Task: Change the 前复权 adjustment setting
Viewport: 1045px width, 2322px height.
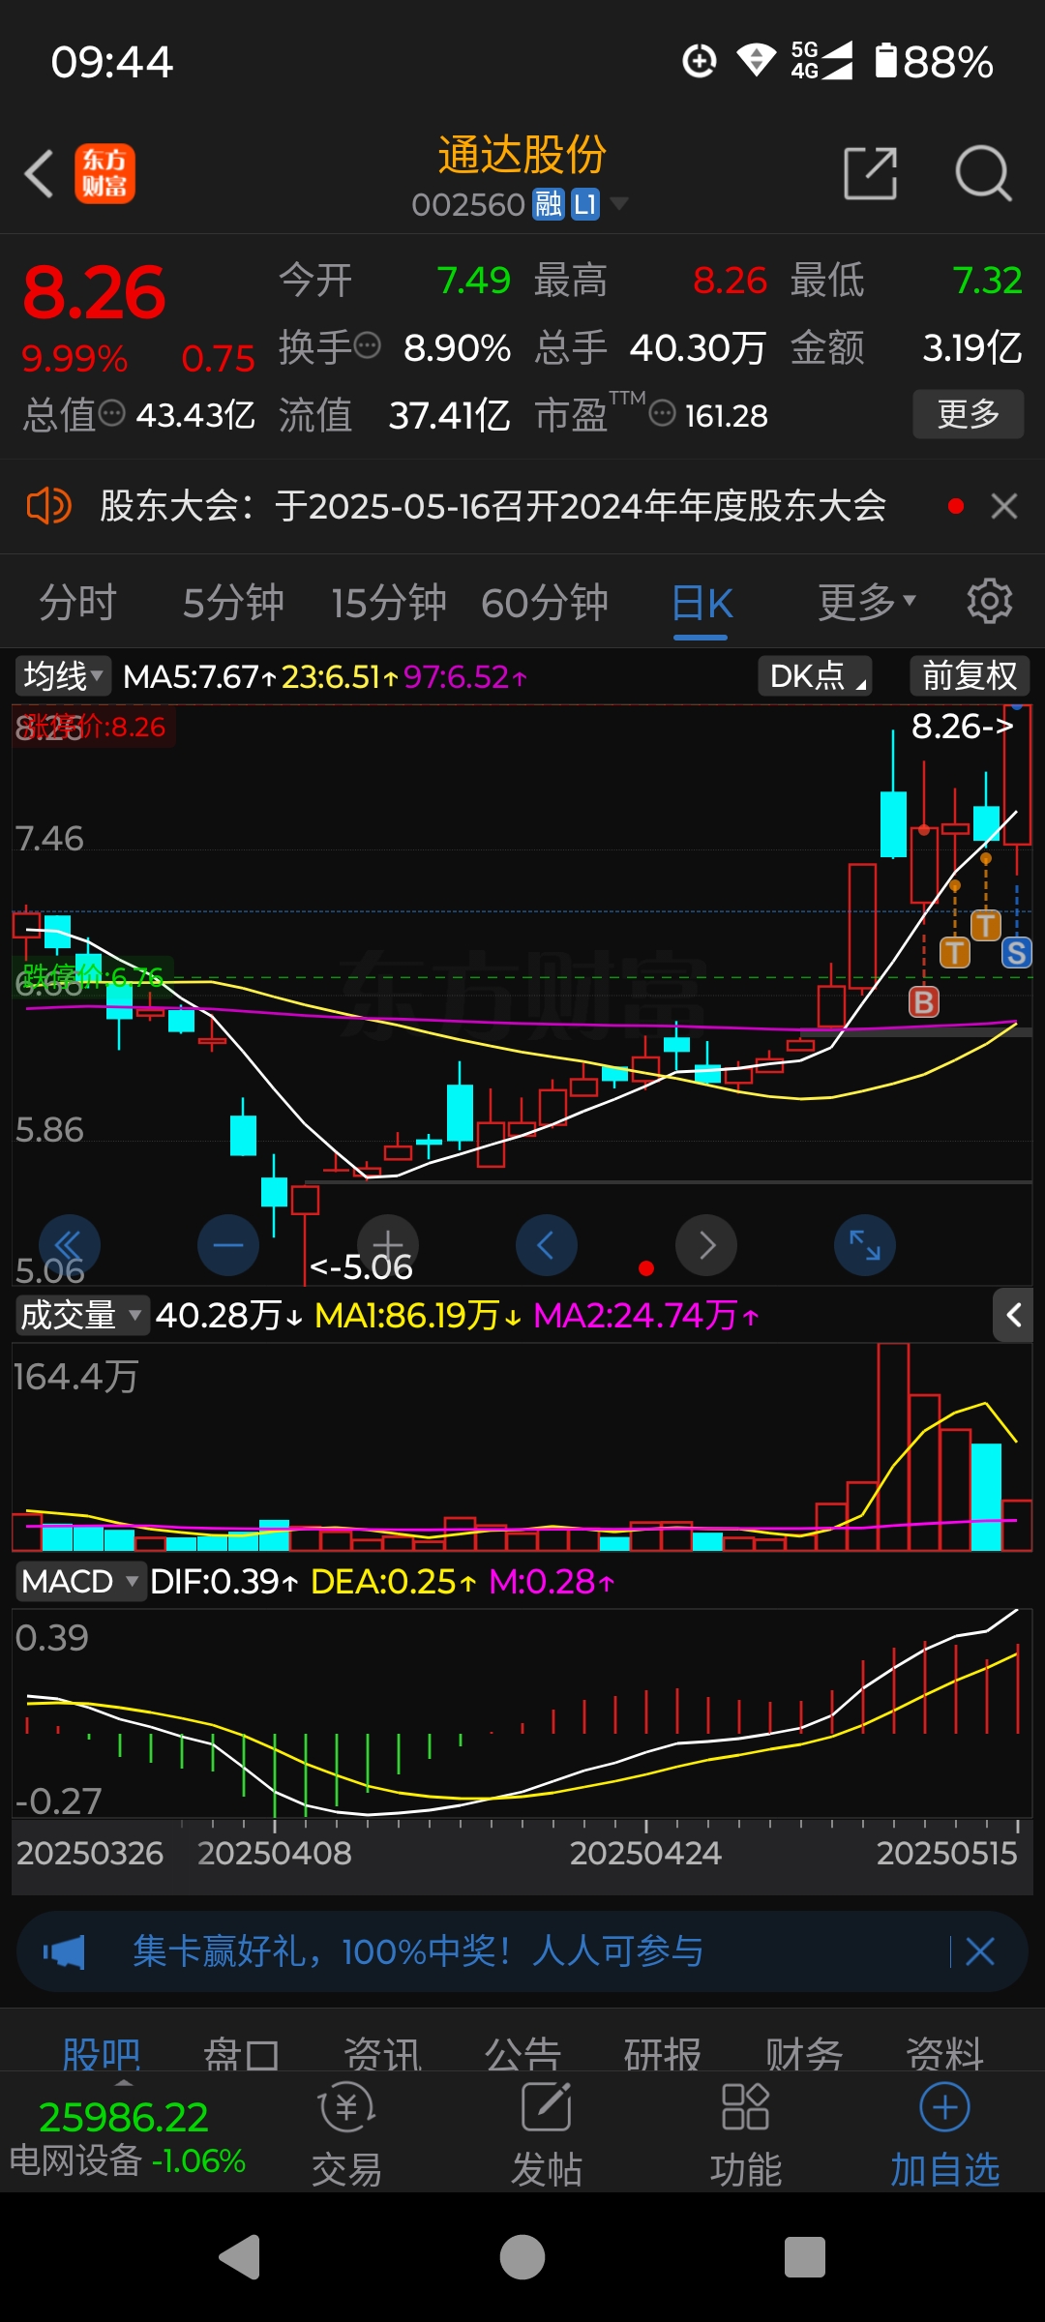Action: pos(970,675)
